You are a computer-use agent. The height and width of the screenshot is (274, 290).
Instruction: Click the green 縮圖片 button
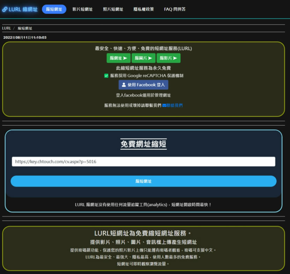tap(144, 58)
